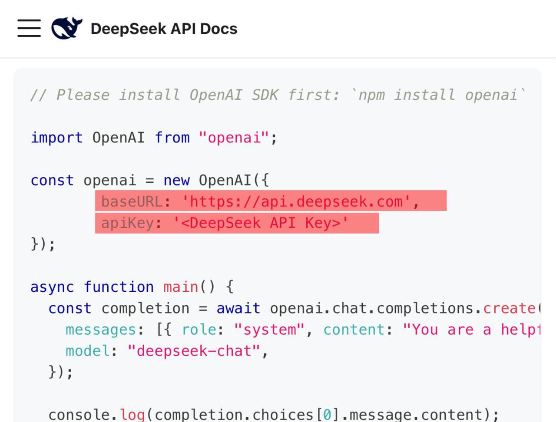Click the console.log completion.choices line
The height and width of the screenshot is (422, 556).
[x=274, y=415]
